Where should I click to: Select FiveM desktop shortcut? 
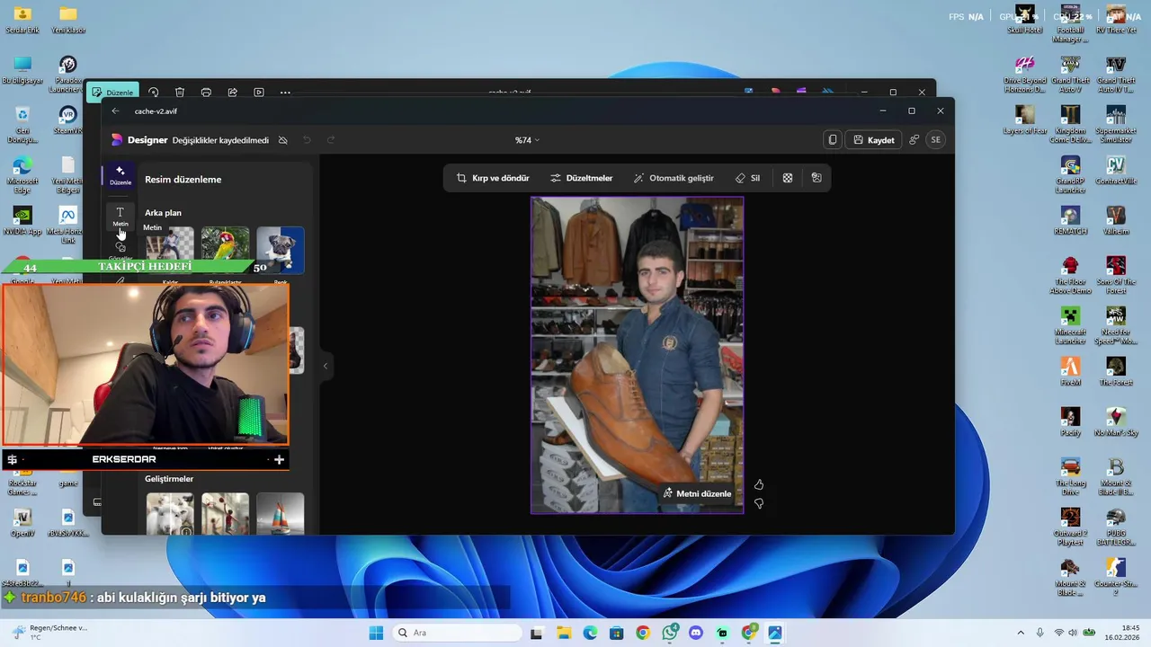[1070, 370]
